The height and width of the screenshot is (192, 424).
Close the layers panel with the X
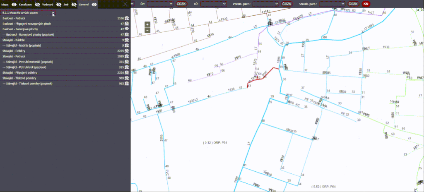125,4
